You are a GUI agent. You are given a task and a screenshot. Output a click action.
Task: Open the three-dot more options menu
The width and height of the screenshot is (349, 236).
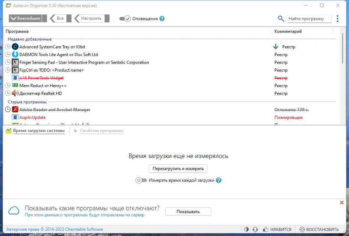(337, 19)
